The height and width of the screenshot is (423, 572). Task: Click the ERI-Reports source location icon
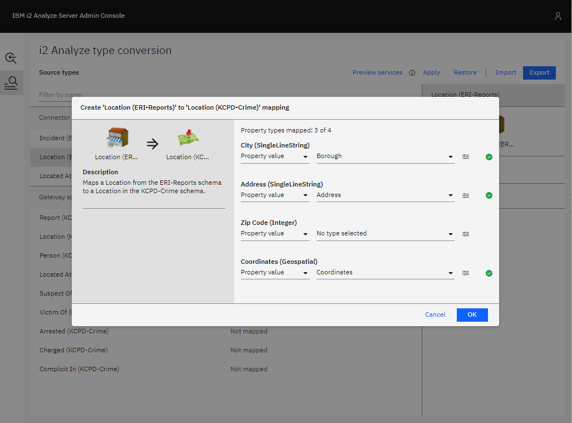tap(117, 138)
